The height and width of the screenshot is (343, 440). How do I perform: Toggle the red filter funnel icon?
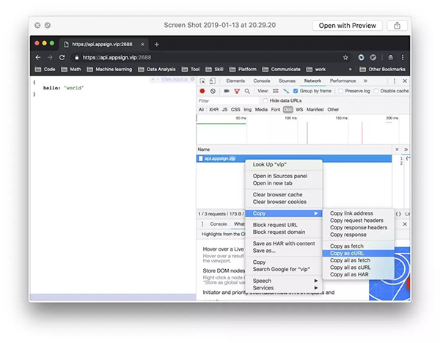236,91
